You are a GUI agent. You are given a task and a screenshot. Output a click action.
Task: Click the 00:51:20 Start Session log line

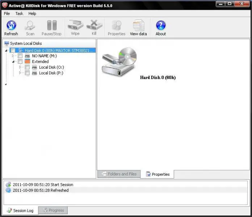43,184
